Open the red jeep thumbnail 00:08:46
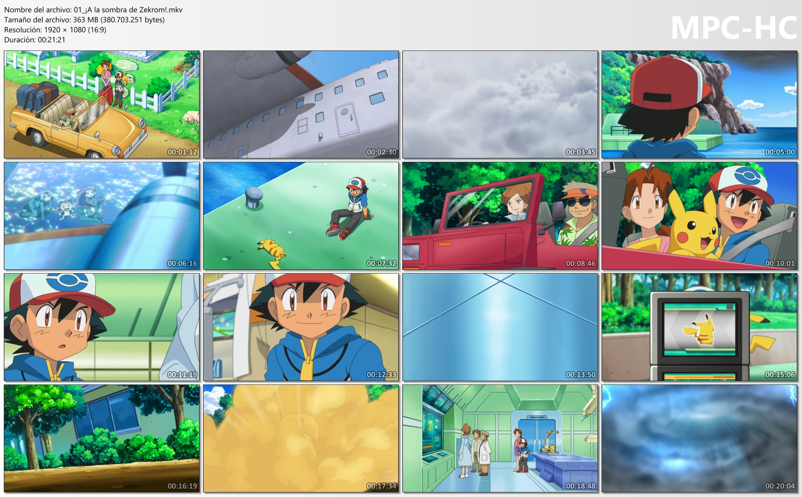This screenshot has width=802, height=497. 500,216
